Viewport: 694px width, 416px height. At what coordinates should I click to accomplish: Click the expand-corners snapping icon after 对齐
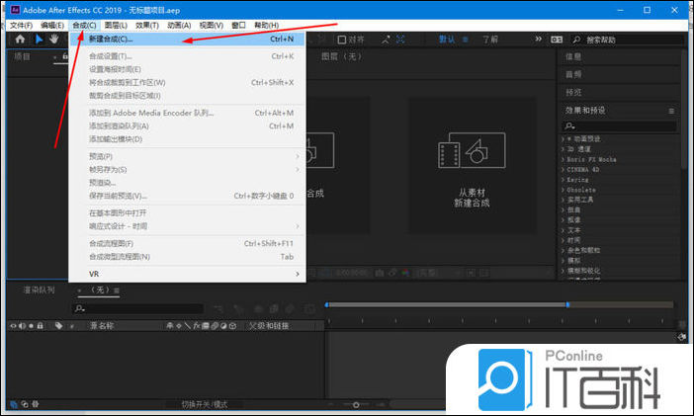[400, 40]
